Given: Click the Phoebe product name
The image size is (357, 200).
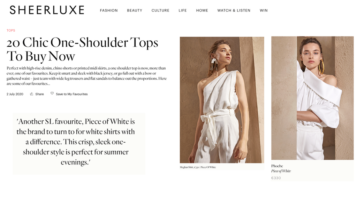Looking at the screenshot, I should [x=277, y=166].
